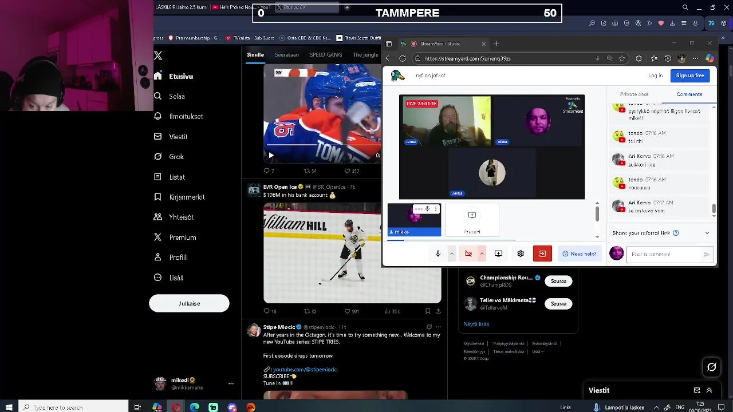Switch to the Seurataan timeline tab

(x=287, y=55)
